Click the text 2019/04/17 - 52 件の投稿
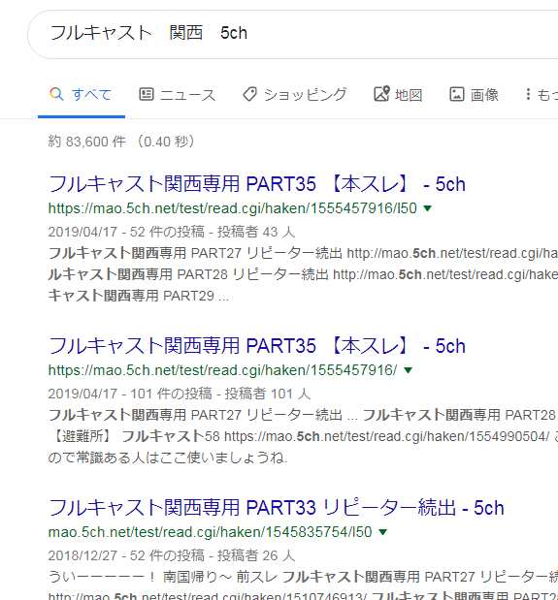The height and width of the screenshot is (600, 558). coord(126,232)
